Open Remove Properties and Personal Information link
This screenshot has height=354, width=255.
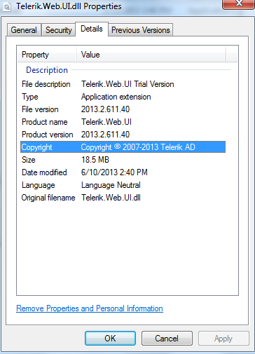90,308
